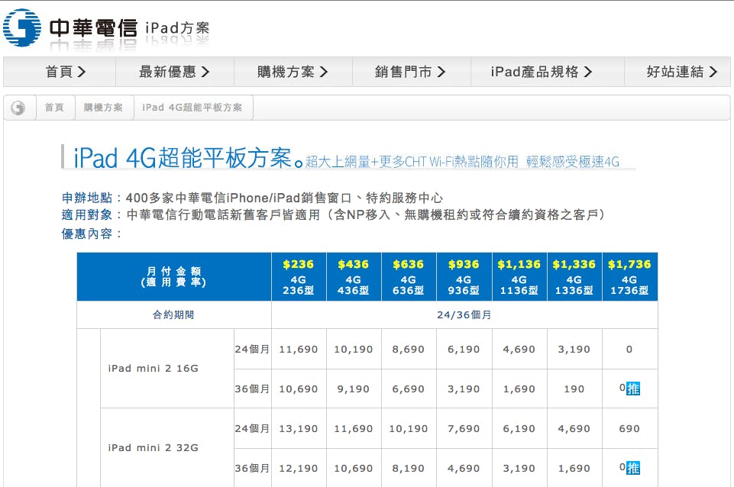Screen dimensions: 734x487
Task: Click the 36個月 label for iPad mini 2 32G
Action: 252,469
